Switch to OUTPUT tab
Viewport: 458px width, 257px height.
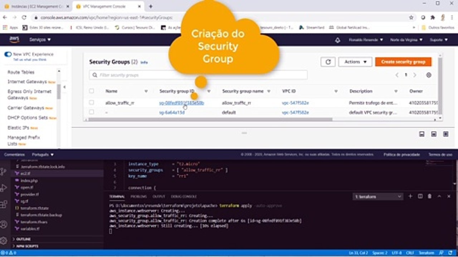(x=159, y=197)
